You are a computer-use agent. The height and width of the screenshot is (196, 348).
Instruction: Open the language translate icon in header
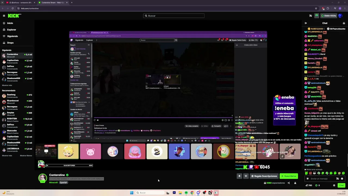(310, 16)
